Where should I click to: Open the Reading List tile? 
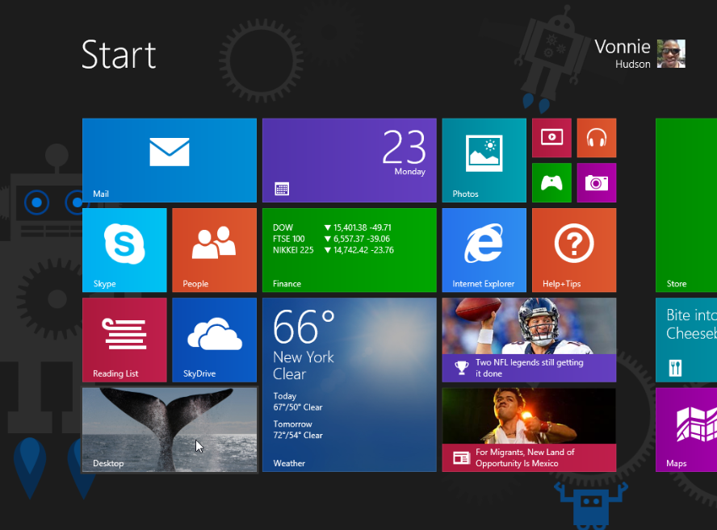pyautogui.click(x=124, y=340)
